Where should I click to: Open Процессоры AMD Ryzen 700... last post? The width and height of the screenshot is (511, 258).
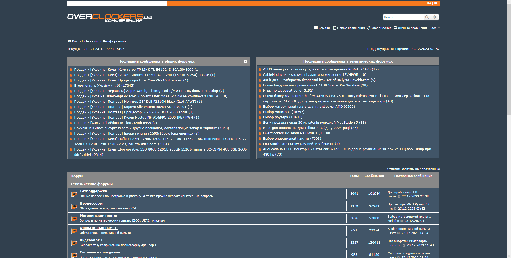pyautogui.click(x=410, y=204)
